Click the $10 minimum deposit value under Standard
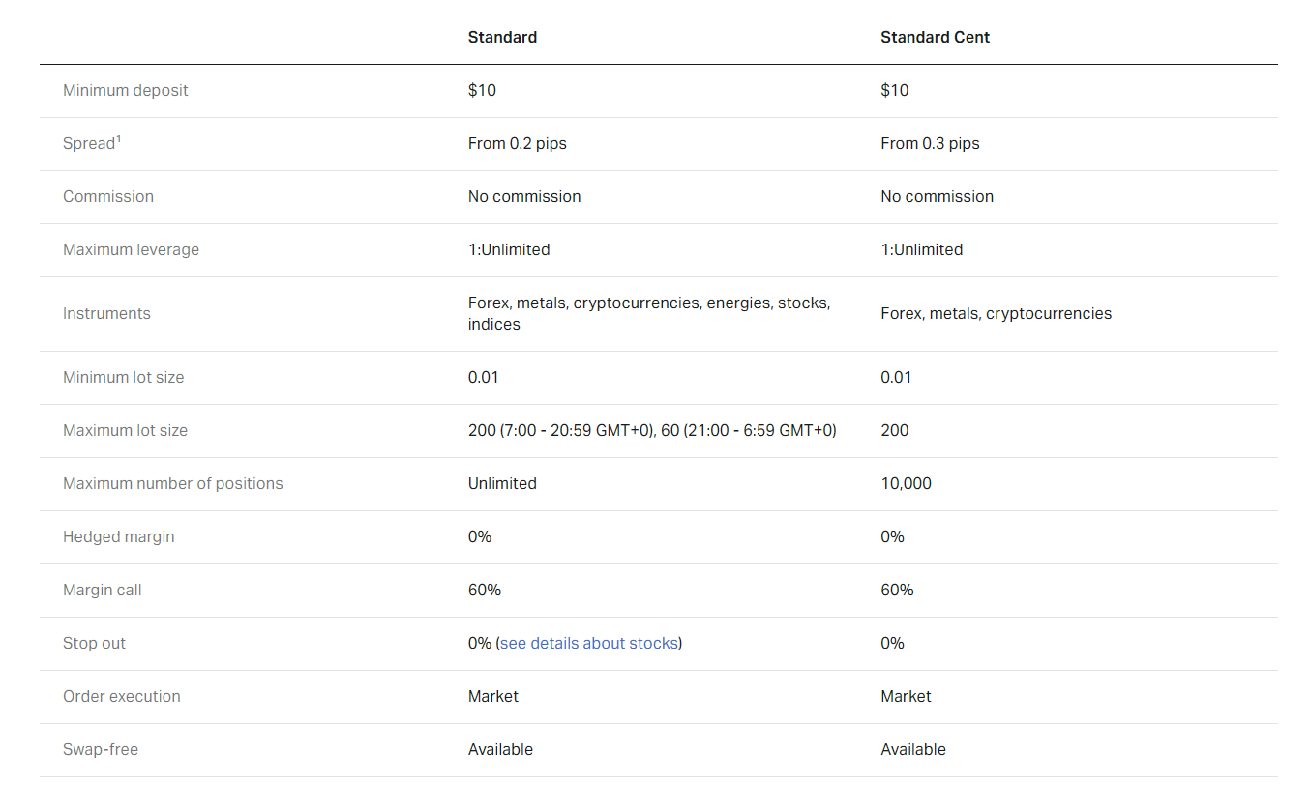Screen dimensions: 1310x808 [480, 90]
